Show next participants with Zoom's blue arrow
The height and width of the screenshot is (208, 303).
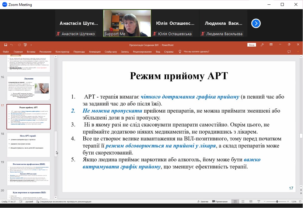tap(256, 23)
